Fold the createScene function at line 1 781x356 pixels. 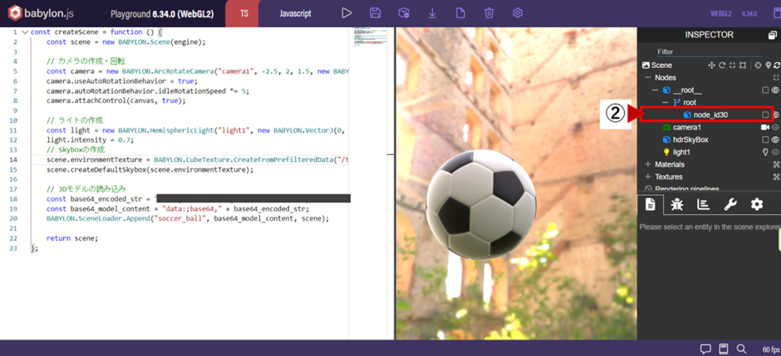[25, 32]
